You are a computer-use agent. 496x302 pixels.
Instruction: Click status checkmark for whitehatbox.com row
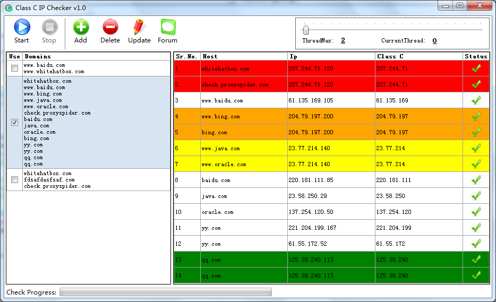[x=476, y=68]
